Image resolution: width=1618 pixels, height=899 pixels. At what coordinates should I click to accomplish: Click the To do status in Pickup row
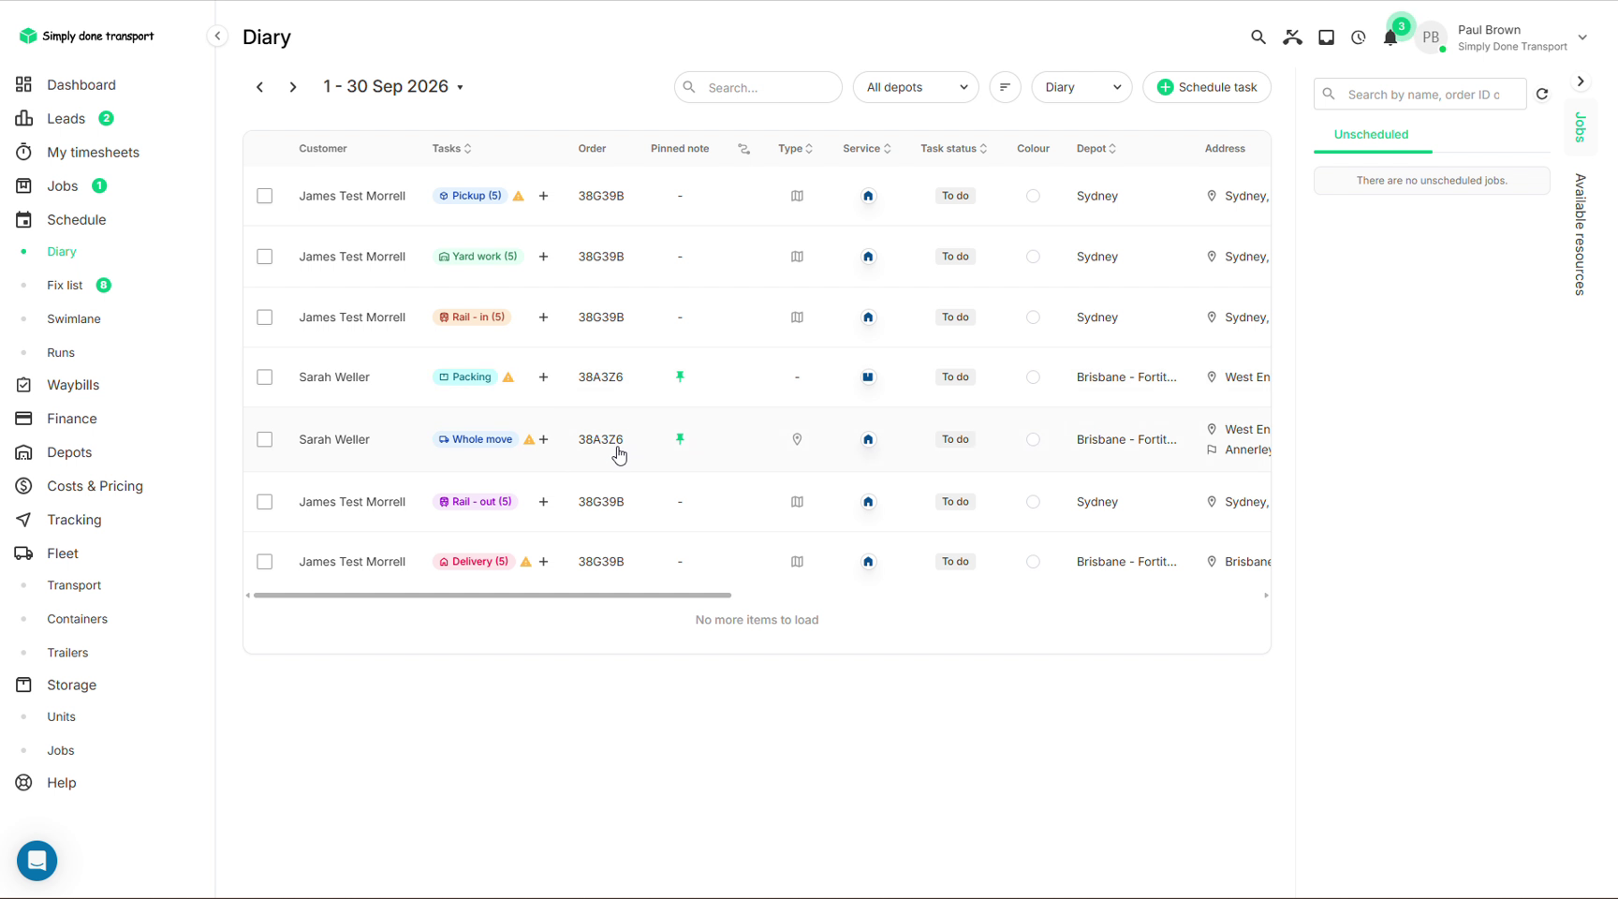(955, 196)
